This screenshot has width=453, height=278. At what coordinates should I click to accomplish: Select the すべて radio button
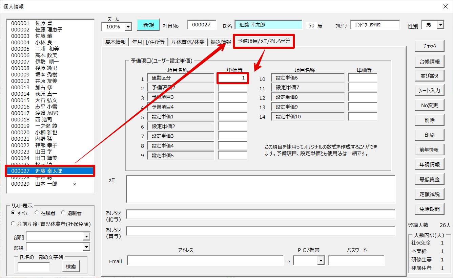point(13,213)
